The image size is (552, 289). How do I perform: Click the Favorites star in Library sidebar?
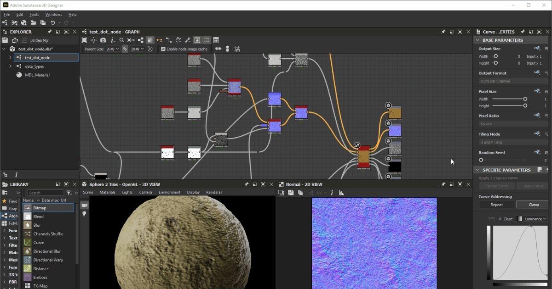pos(5,201)
